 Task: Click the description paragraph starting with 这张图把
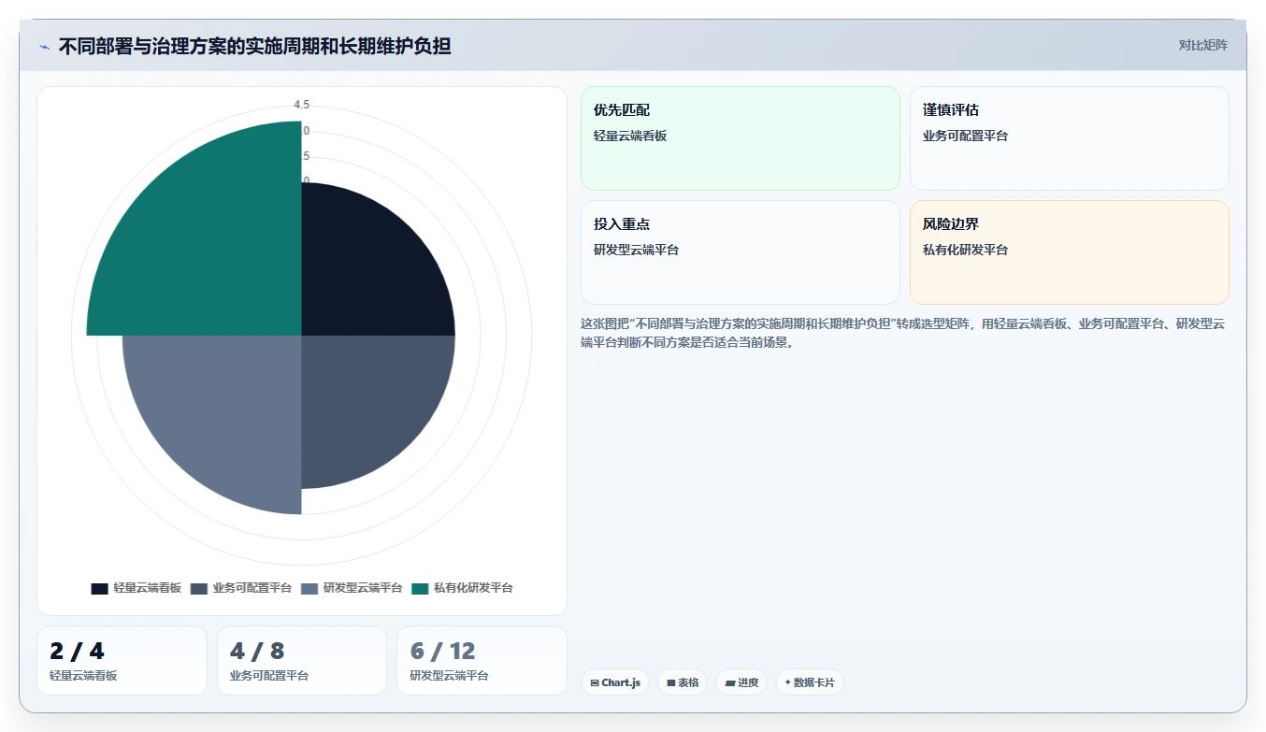[x=902, y=333]
